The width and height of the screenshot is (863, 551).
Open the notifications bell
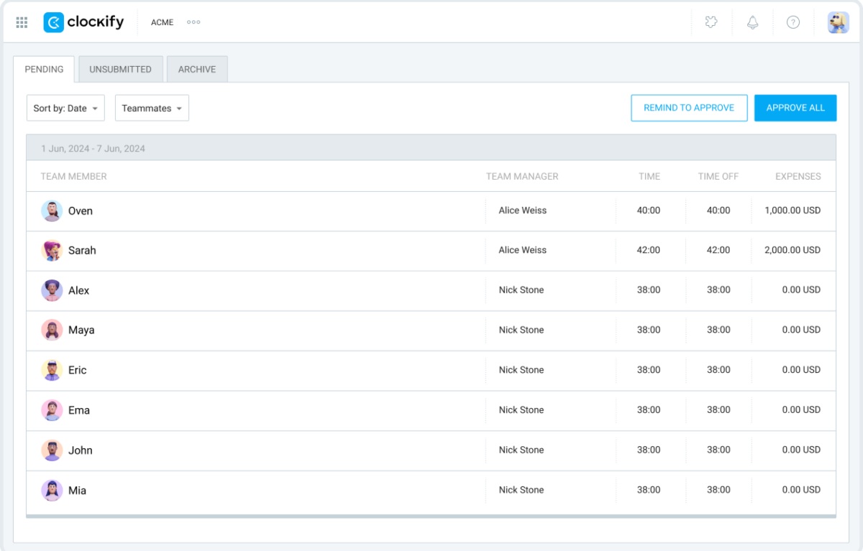pyautogui.click(x=752, y=22)
